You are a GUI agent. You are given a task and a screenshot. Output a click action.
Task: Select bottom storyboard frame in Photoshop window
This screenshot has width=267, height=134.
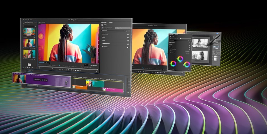[199, 56]
